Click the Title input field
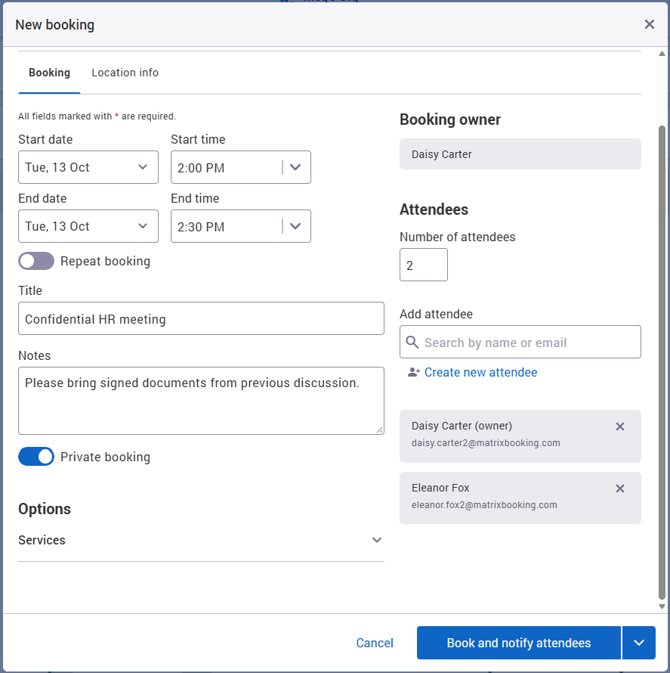670x673 pixels. coord(201,318)
